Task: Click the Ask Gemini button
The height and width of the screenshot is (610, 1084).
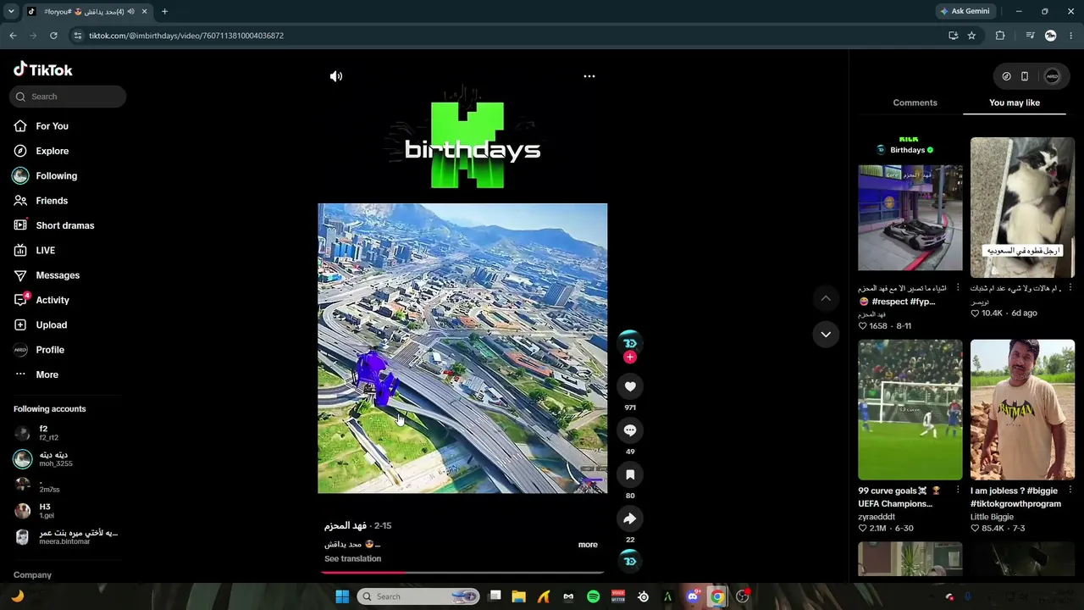Action: (x=965, y=12)
